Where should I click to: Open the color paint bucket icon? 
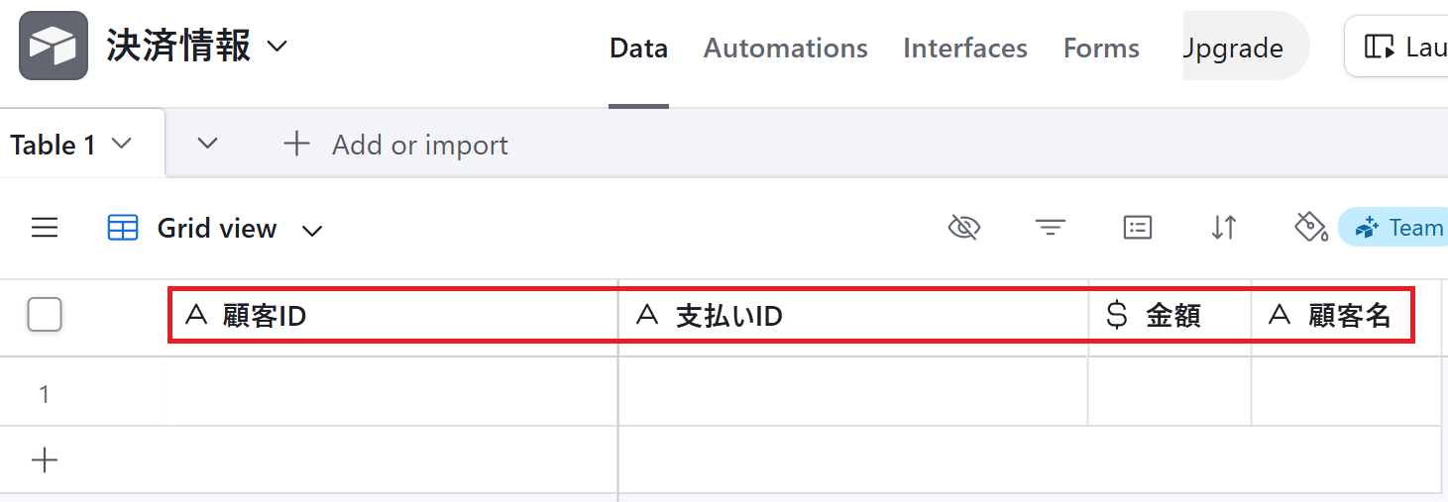tap(1311, 228)
